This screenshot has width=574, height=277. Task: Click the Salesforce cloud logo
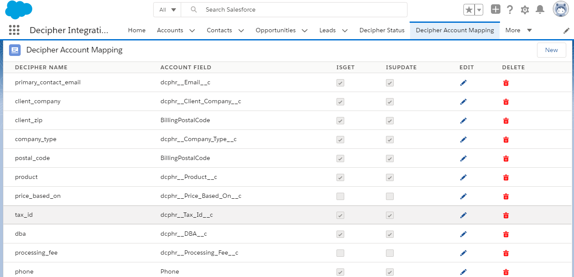(x=18, y=9)
